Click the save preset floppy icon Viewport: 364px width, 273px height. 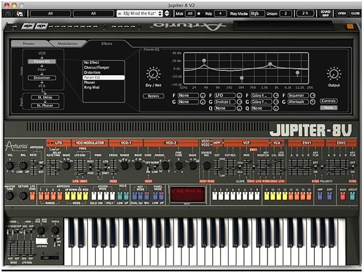click(8, 13)
